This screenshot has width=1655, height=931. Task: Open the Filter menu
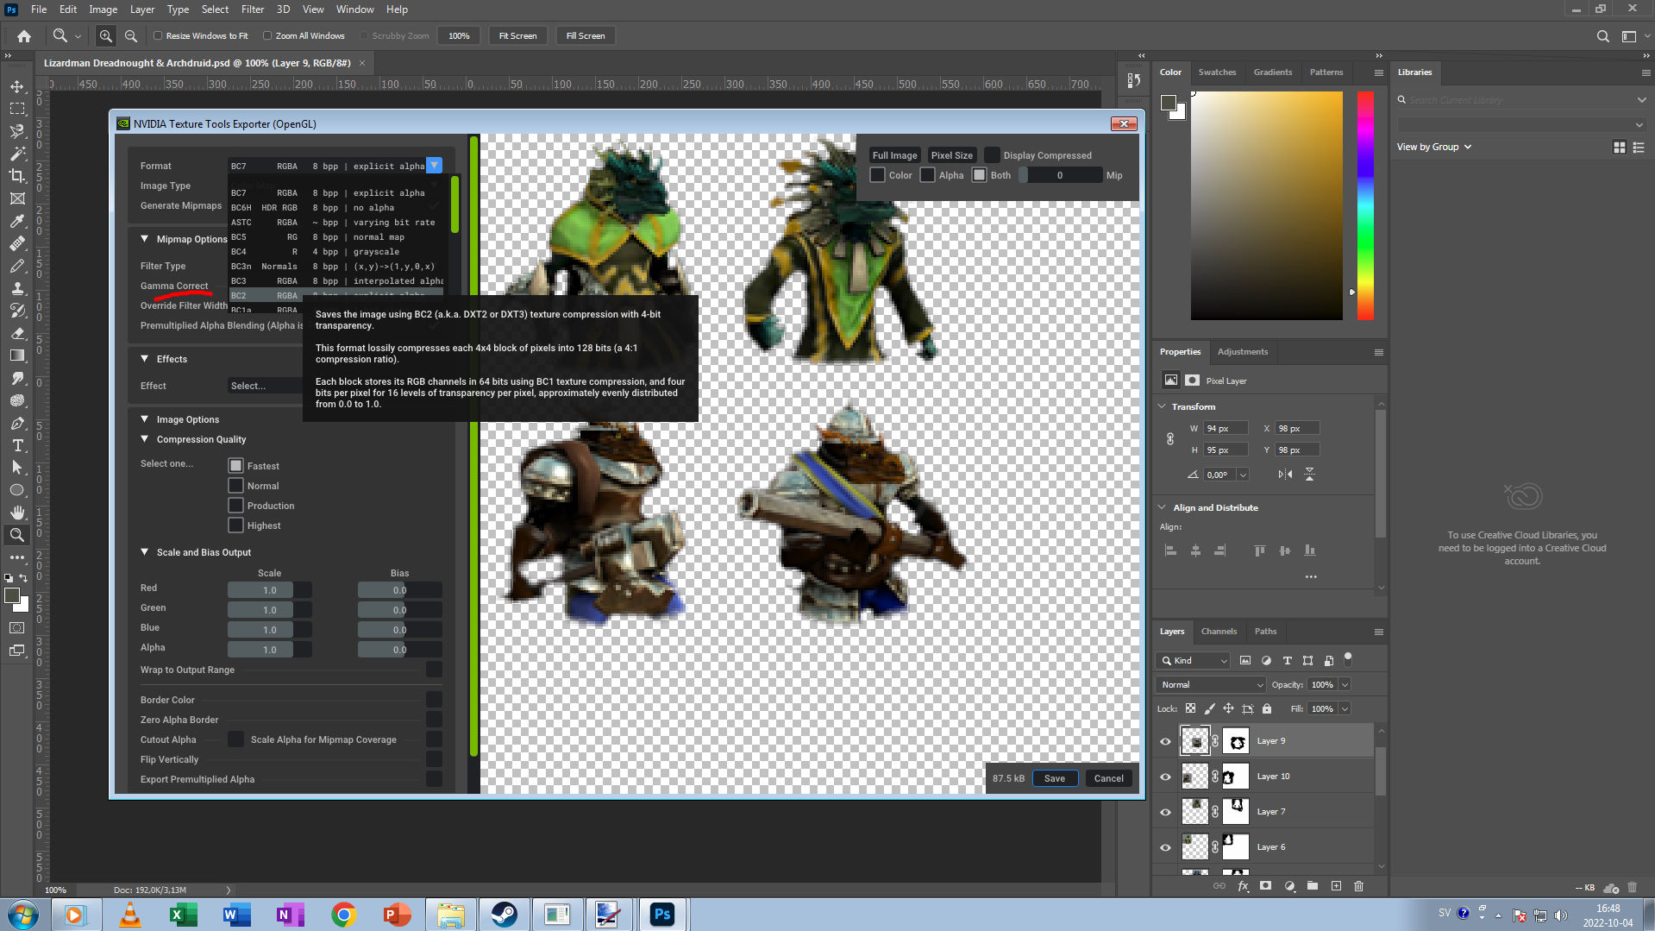coord(252,9)
